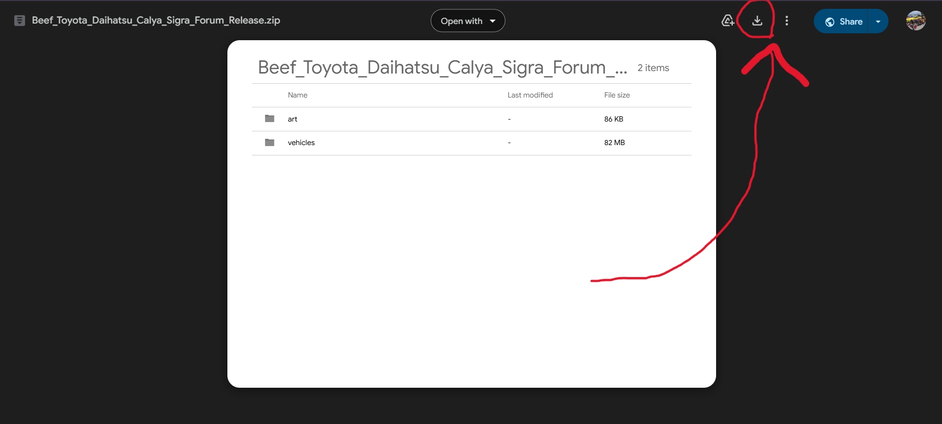Click the File size column header
The width and height of the screenshot is (942, 424).
pyautogui.click(x=617, y=95)
